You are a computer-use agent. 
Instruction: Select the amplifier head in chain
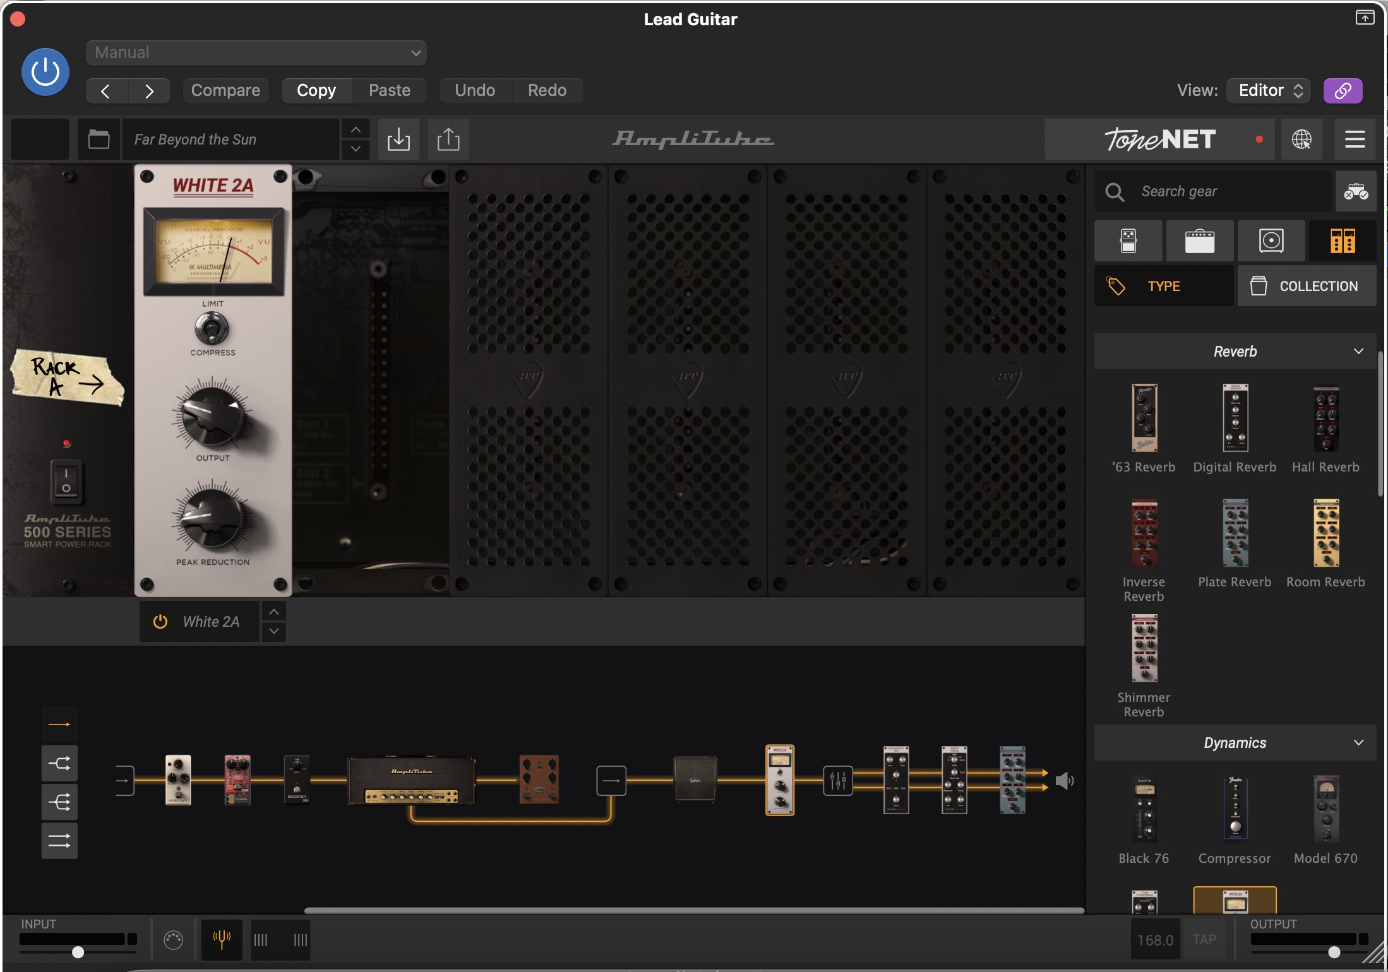[x=411, y=780]
